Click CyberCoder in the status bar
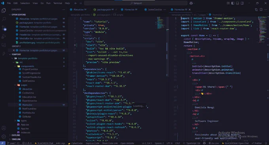The width and height of the screenshot is (269, 145). tap(76, 143)
